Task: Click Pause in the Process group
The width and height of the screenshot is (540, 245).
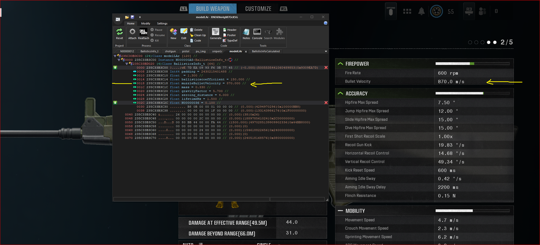Action: [x=157, y=30]
